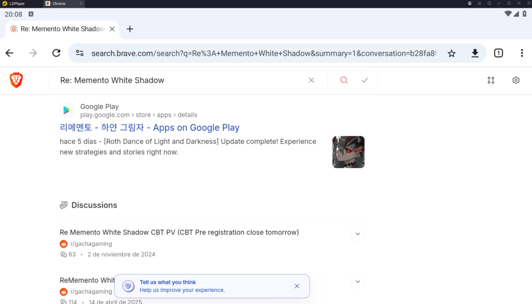
Task: Click the Google Play favicon
Action: 67,110
